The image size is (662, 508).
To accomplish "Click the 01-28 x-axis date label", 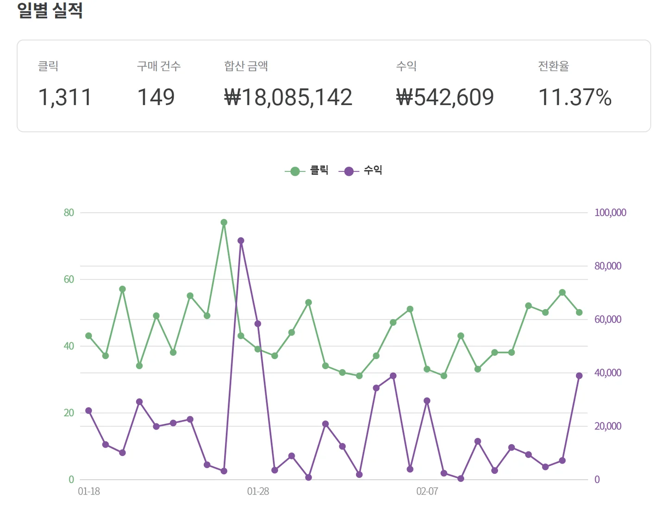I will pos(258,491).
